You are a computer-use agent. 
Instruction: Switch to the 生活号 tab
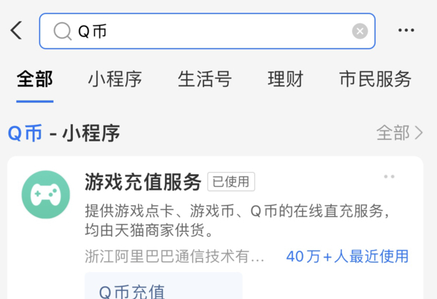205,79
